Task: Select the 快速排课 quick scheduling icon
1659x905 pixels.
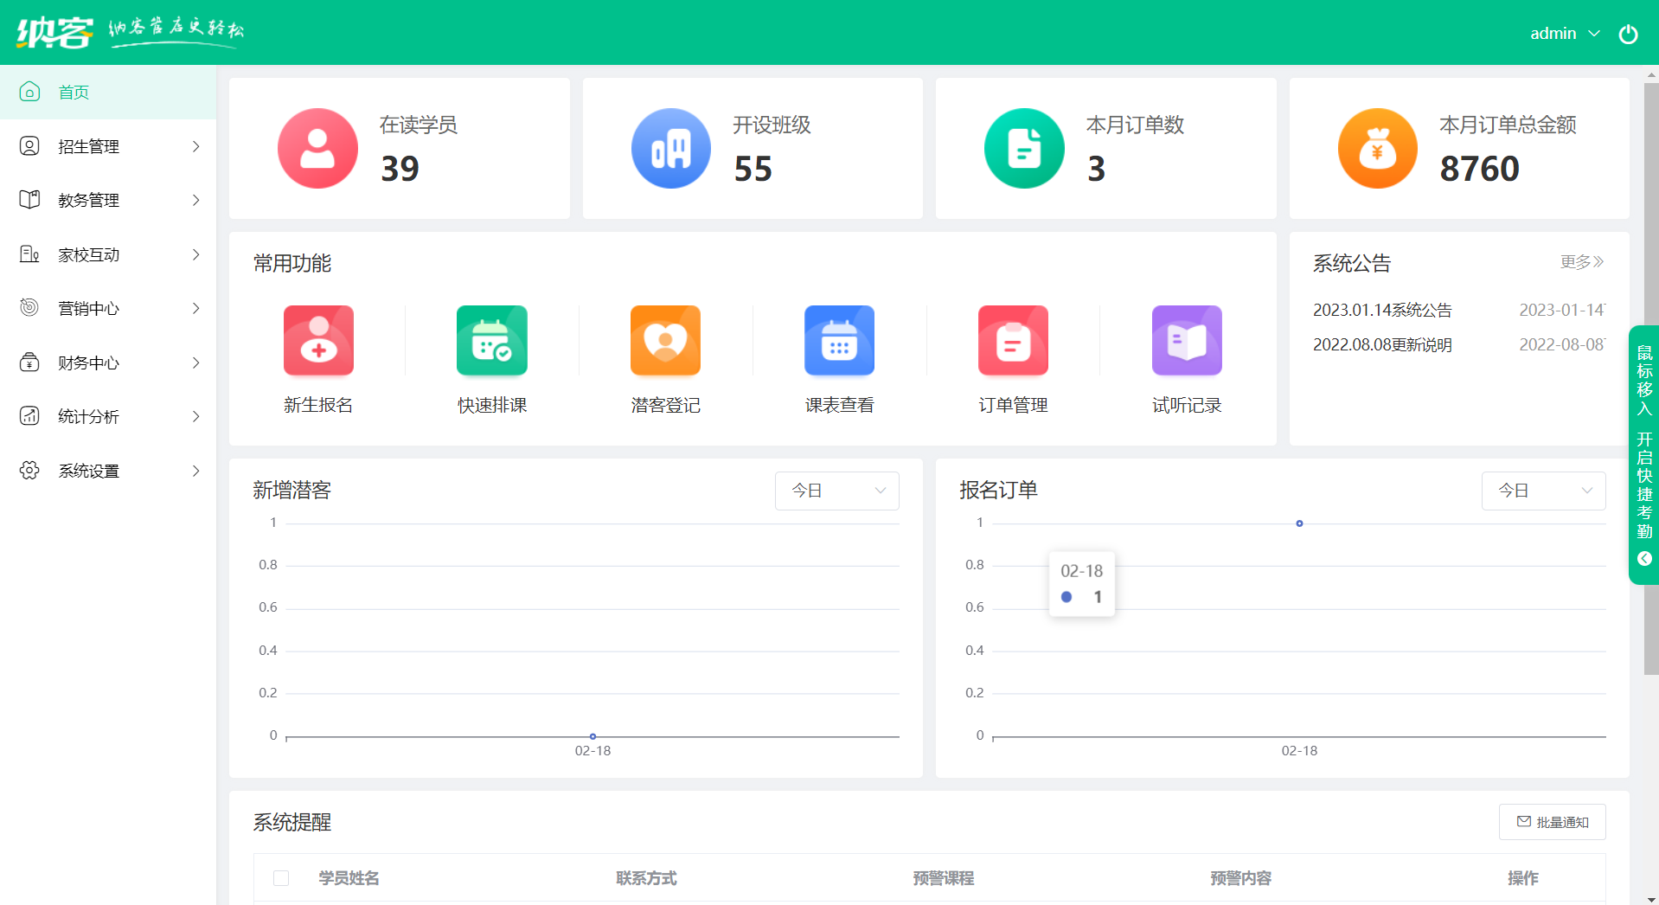Action: point(491,340)
